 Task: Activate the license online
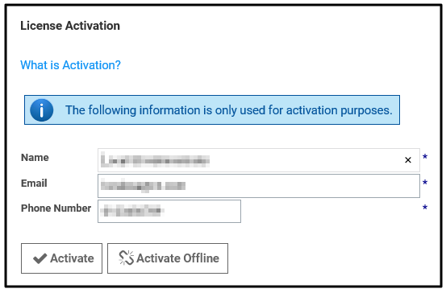tap(62, 258)
